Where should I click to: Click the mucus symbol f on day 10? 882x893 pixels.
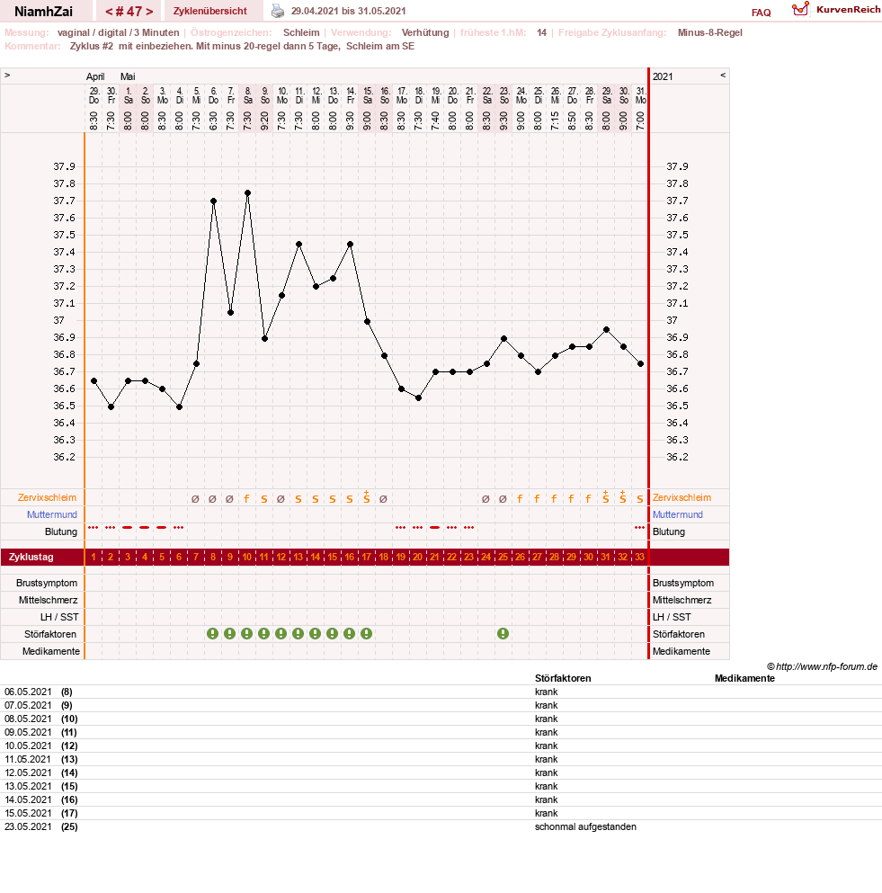246,499
